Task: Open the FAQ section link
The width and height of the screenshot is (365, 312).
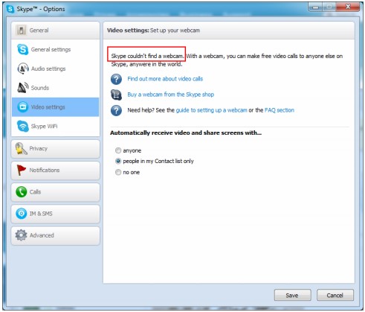Action: coord(280,110)
